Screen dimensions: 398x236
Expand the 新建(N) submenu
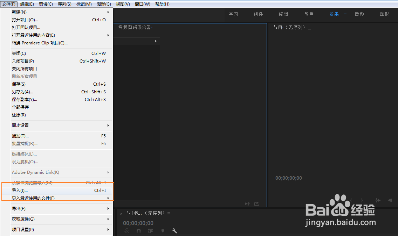[61, 12]
